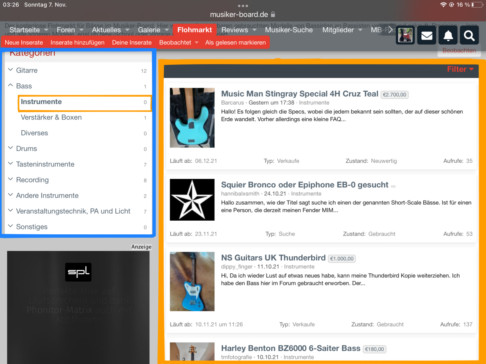
Task: Open the notifications bell icon
Action: (x=448, y=36)
